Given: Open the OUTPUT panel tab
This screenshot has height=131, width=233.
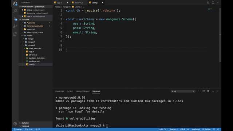Looking at the screenshot, I should click(x=70, y=91).
